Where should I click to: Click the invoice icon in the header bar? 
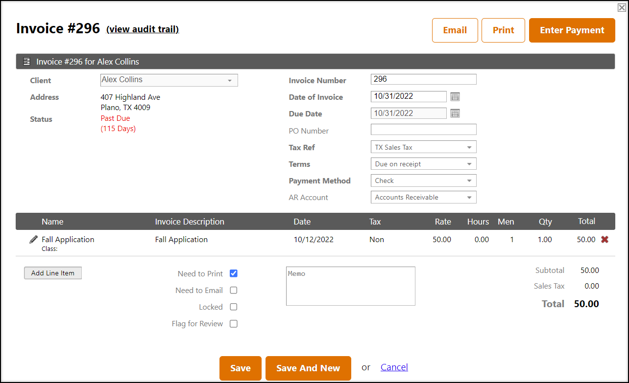pos(26,61)
